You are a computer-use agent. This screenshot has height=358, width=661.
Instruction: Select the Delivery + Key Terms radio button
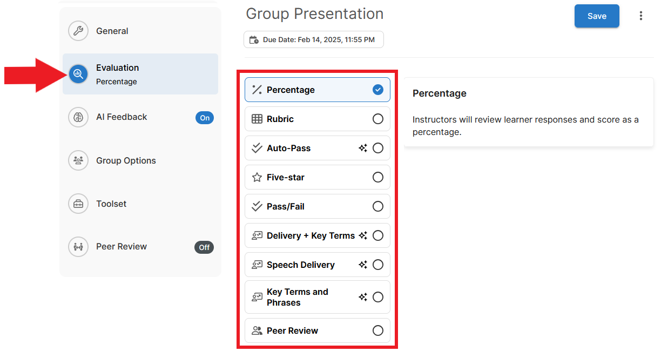click(x=378, y=235)
